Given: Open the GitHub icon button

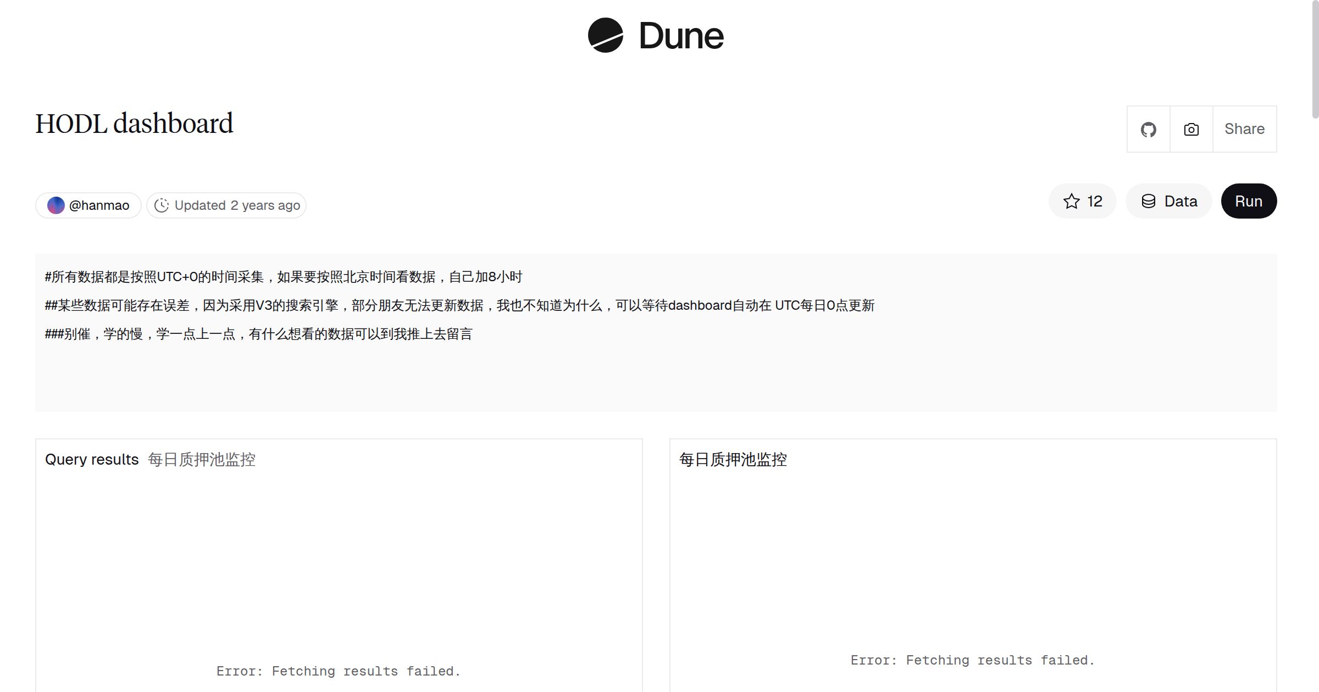Looking at the screenshot, I should pyautogui.click(x=1148, y=130).
